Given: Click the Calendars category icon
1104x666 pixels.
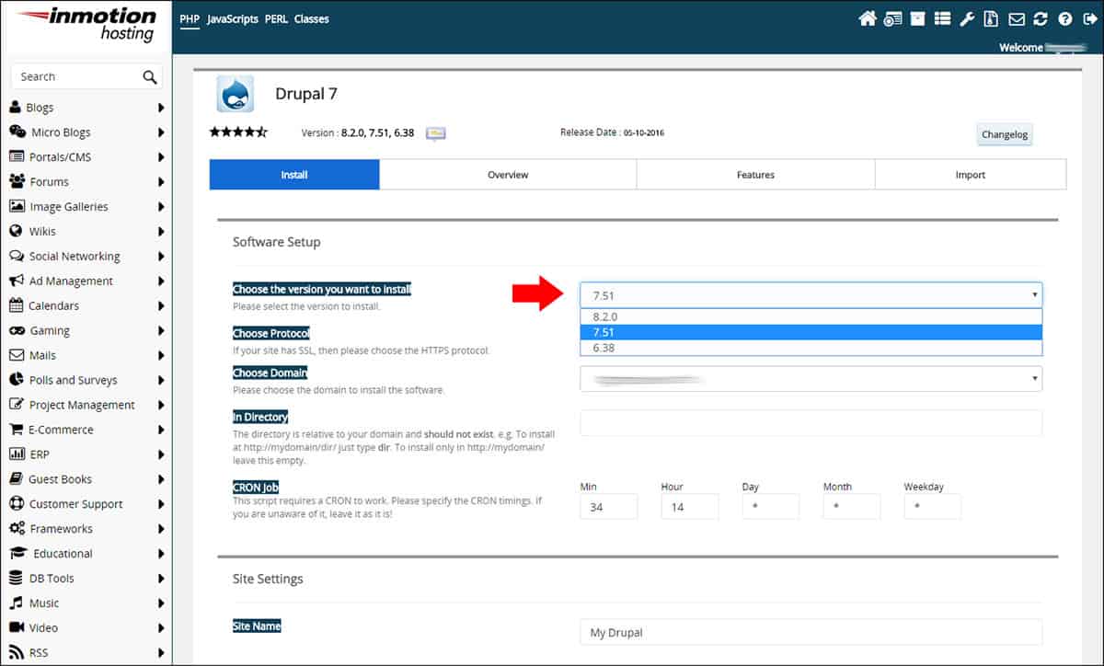Looking at the screenshot, I should coord(16,305).
